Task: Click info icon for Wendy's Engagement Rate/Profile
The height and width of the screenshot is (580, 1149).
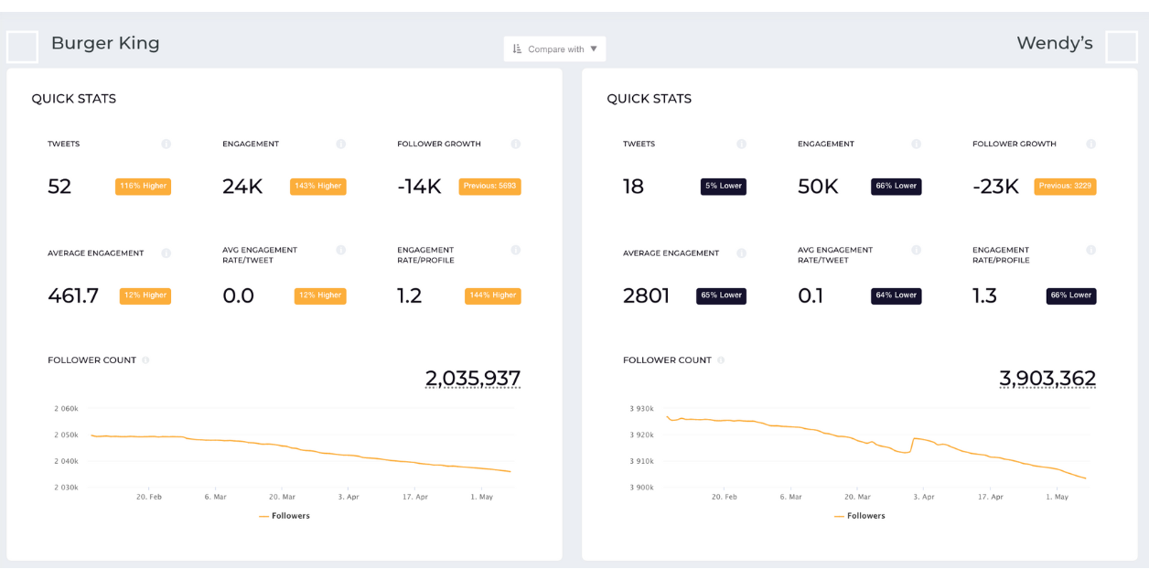Action: pos(1091,250)
